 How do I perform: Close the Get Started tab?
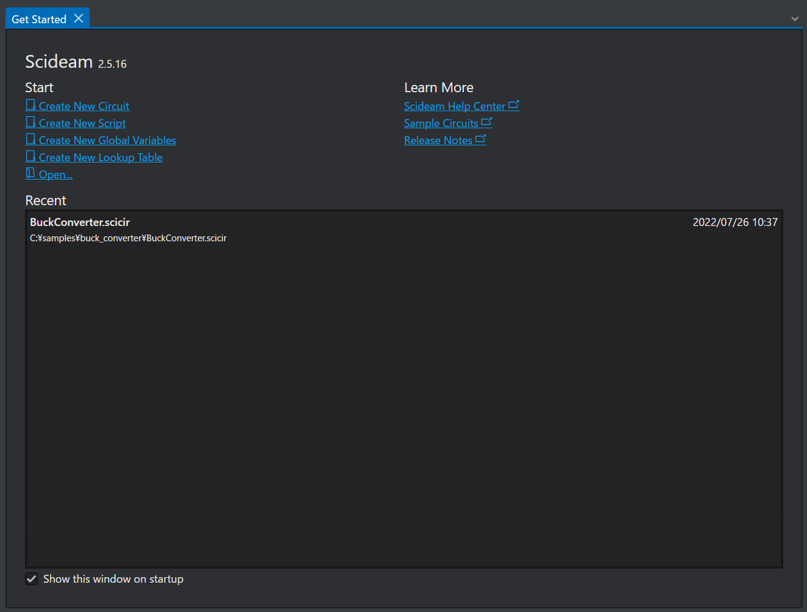coord(79,18)
